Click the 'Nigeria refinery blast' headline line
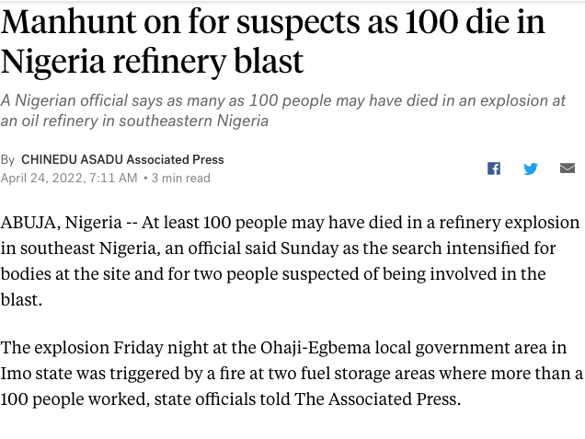Screen dimensions: 585x439 [x=153, y=62]
